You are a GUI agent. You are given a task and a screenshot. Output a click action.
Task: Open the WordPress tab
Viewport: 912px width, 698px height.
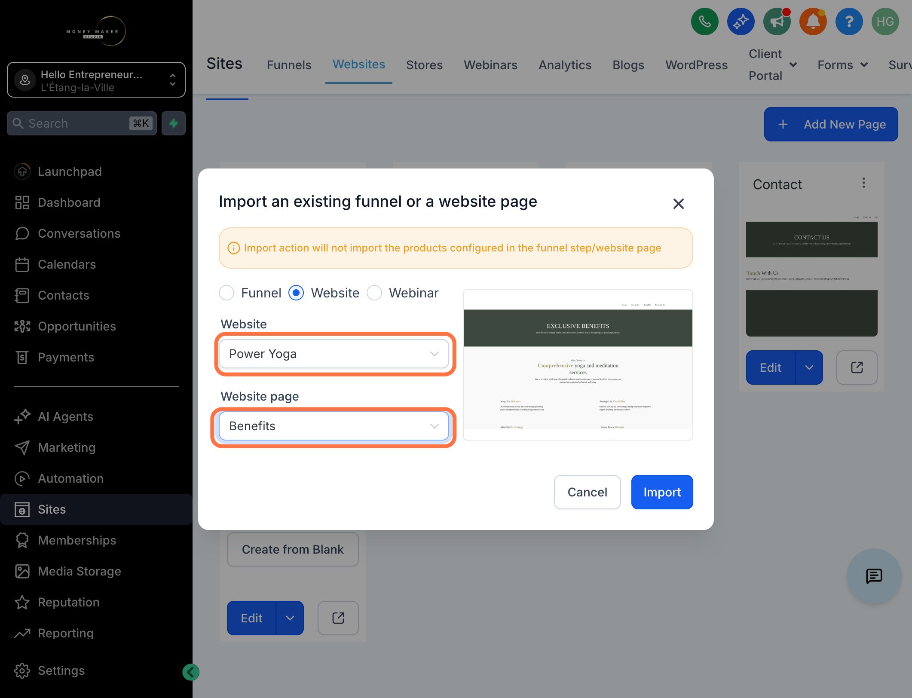pos(696,65)
